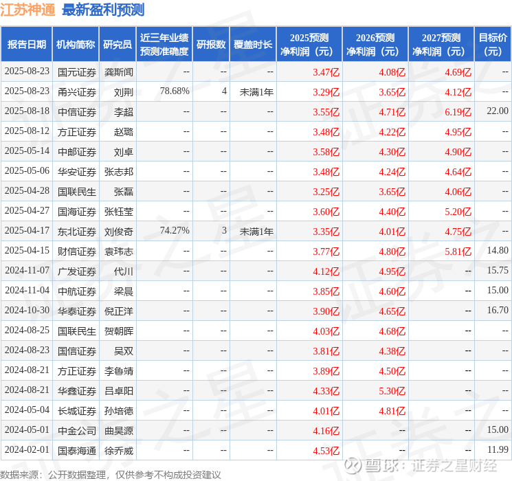Click the 研究员 column header
Image resolution: width=512 pixels, height=481 pixels.
coord(118,44)
